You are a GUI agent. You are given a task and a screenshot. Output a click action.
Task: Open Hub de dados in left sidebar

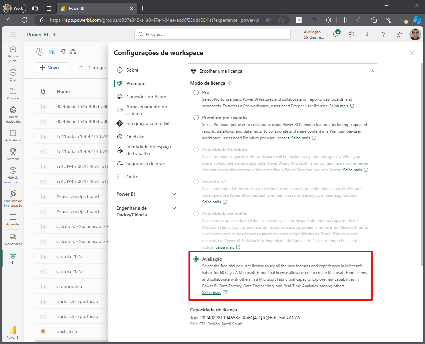(x=13, y=114)
